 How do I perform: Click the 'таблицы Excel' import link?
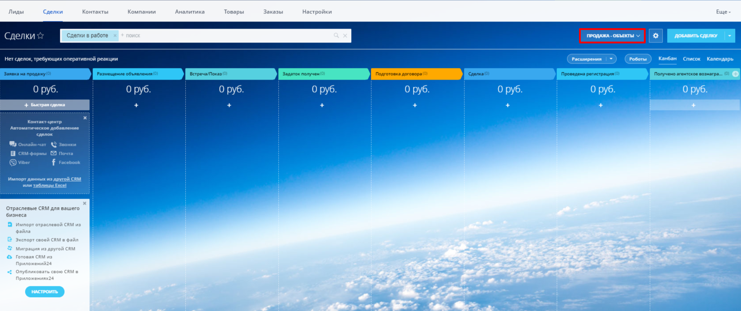click(50, 185)
